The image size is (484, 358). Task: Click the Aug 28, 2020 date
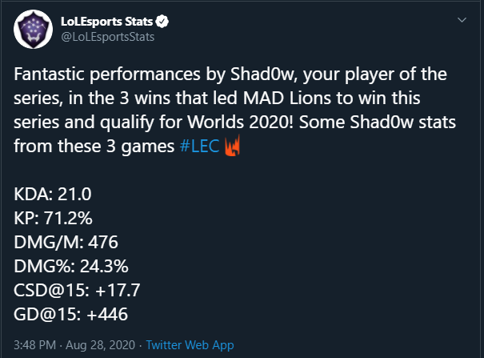click(100, 344)
